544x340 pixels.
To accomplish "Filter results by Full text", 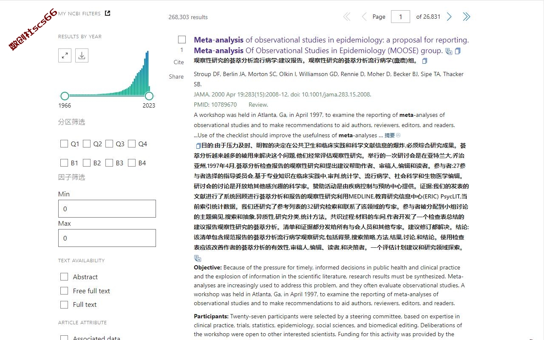I will tap(64, 304).
